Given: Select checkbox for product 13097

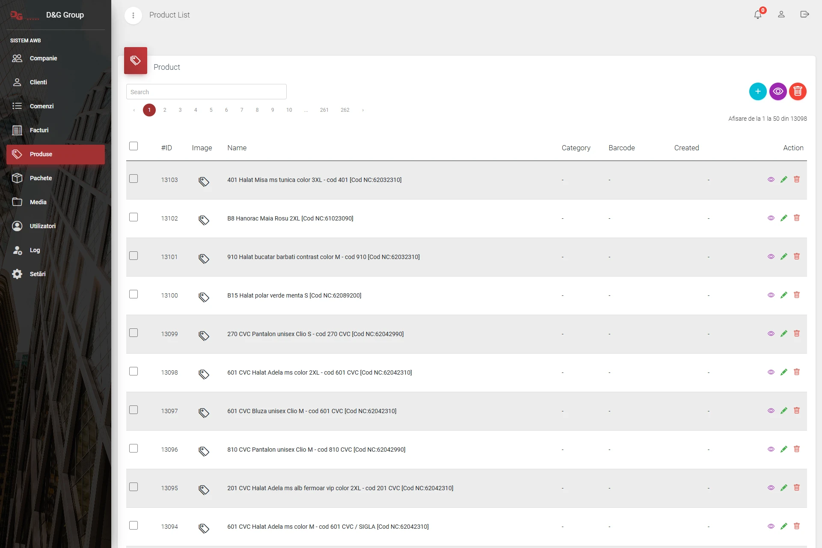Looking at the screenshot, I should click(x=134, y=410).
